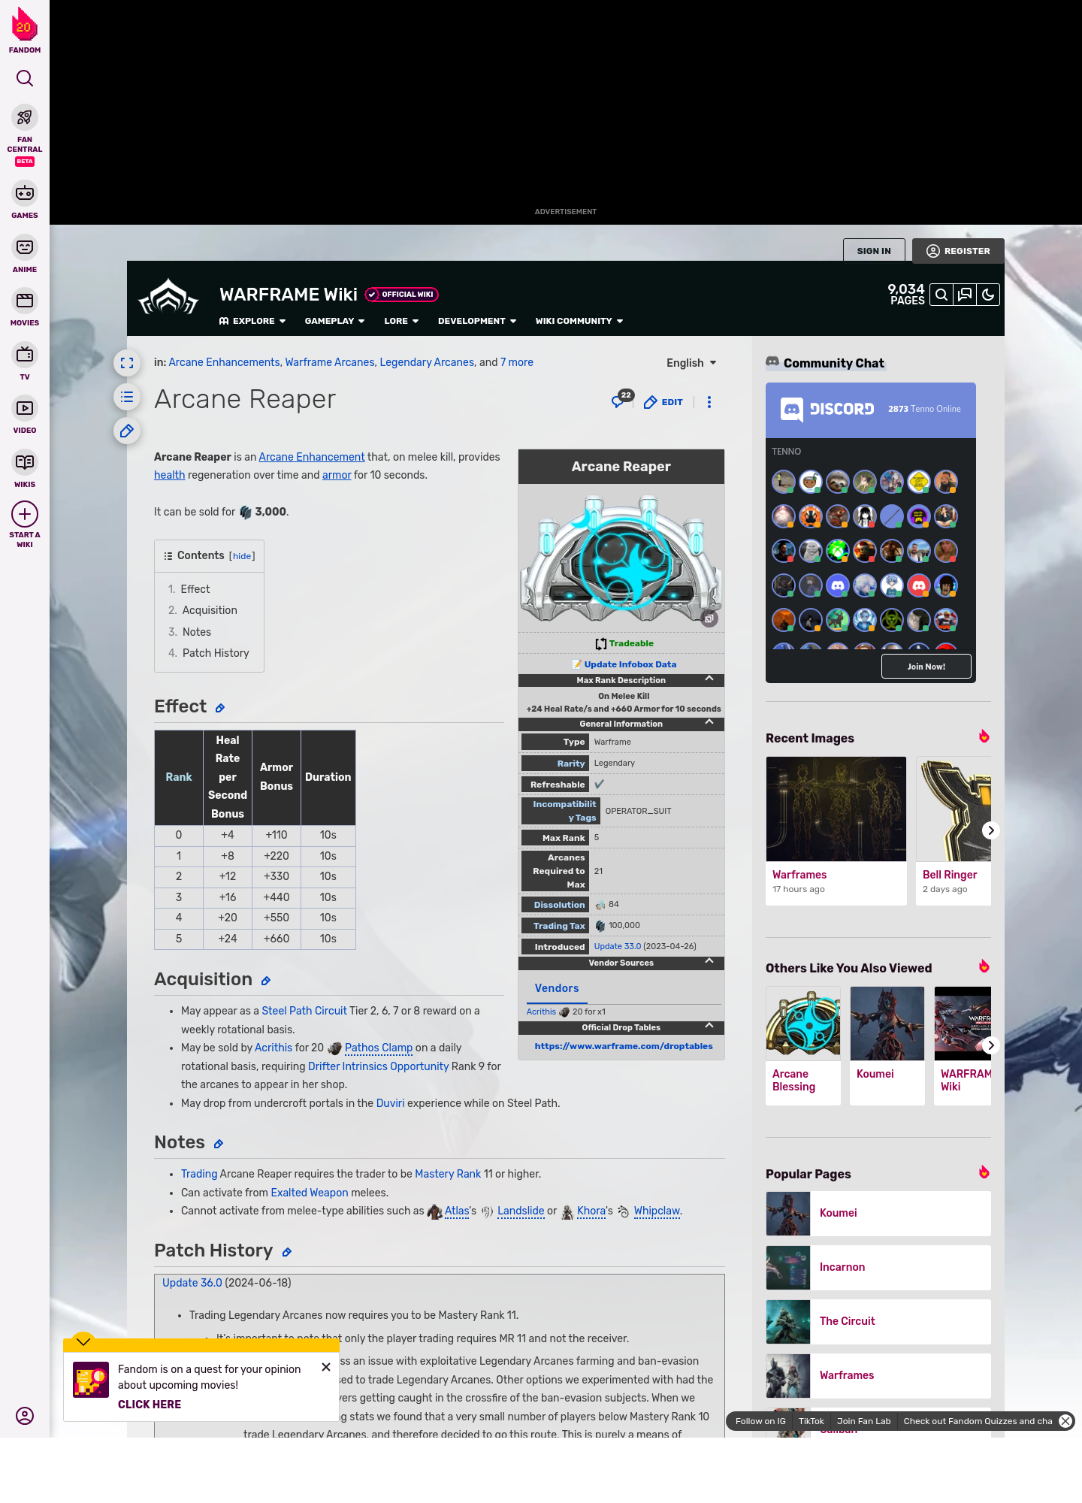Collapse the General Information section
Image resolution: width=1082 pixels, height=1503 pixels.
(709, 722)
